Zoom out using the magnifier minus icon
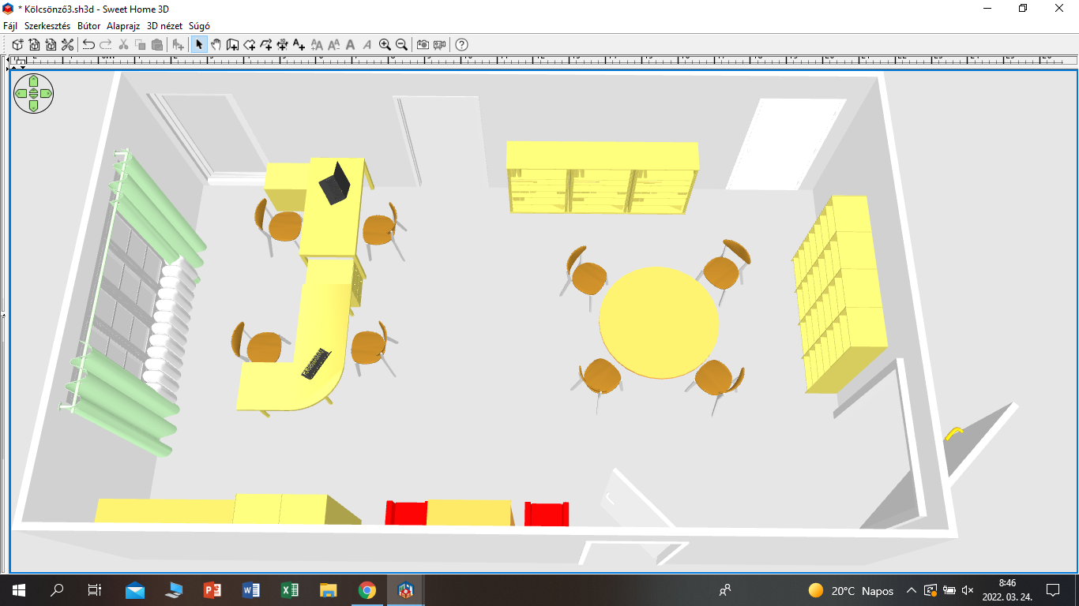1079x606 pixels. coord(401,45)
